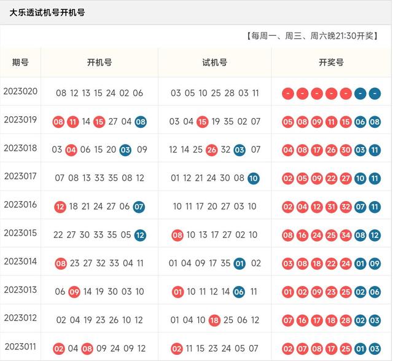Click red ball 02 in 2023011 开机号

point(59,349)
